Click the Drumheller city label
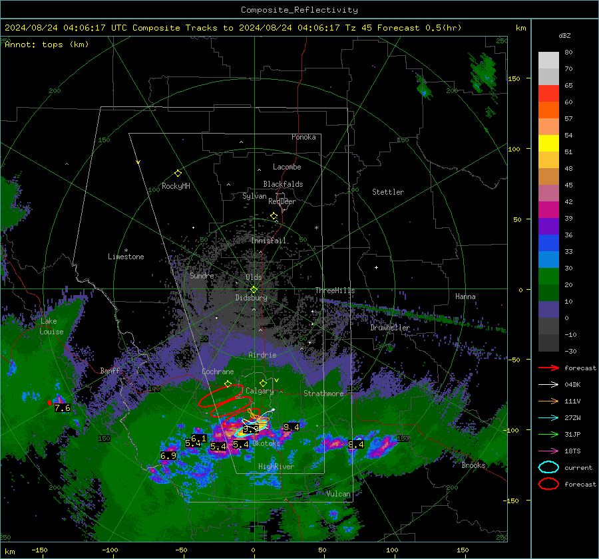599x559 pixels. click(390, 328)
